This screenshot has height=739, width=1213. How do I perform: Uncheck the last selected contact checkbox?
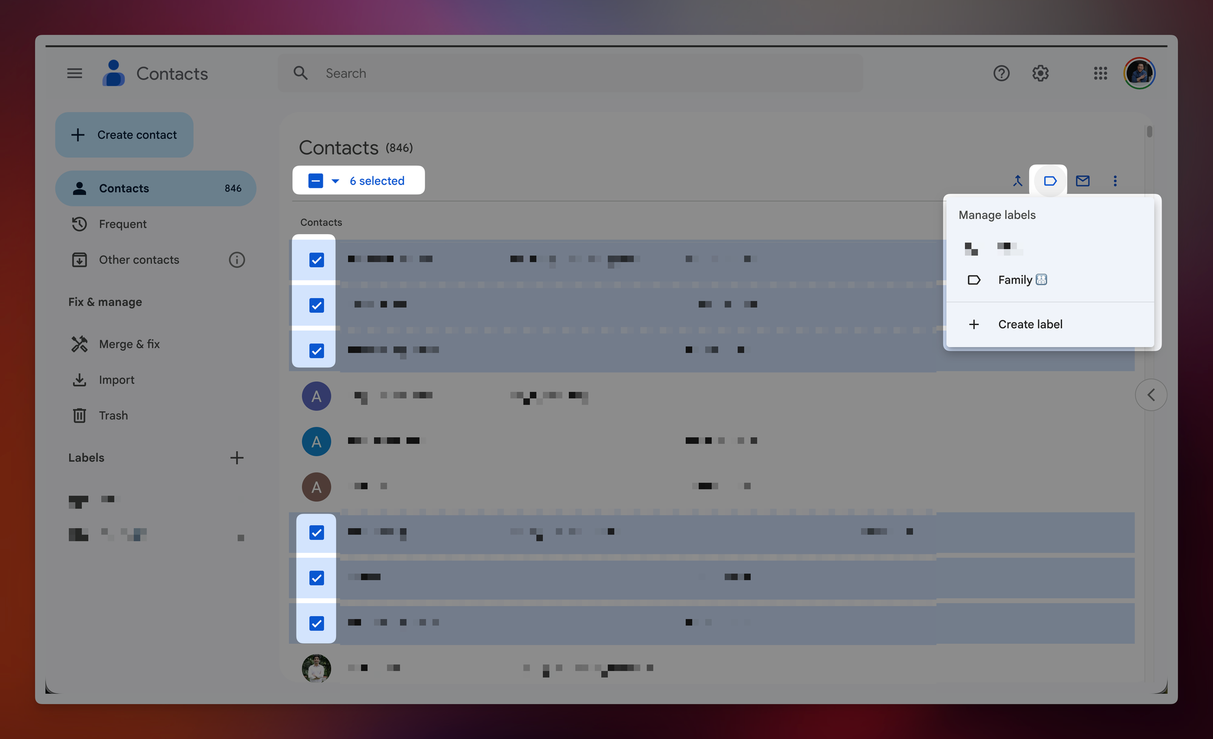tap(317, 623)
